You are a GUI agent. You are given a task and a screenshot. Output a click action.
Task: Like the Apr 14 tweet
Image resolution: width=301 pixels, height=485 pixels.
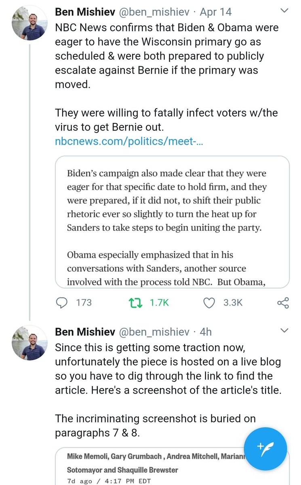[x=208, y=302]
